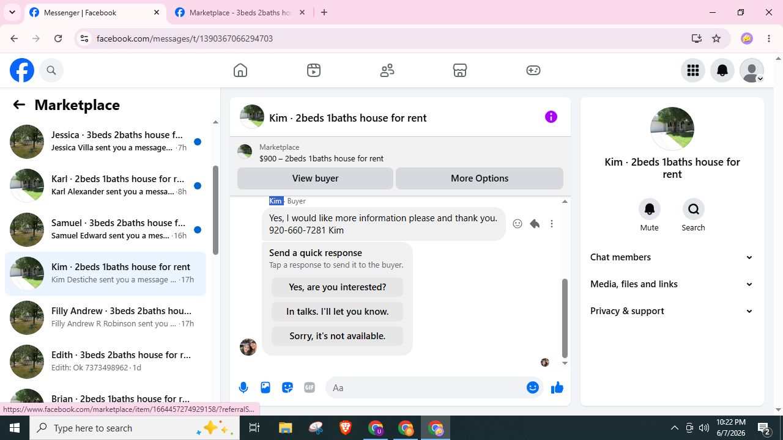
Task: Open the Gaming controller icon
Action: pos(533,70)
